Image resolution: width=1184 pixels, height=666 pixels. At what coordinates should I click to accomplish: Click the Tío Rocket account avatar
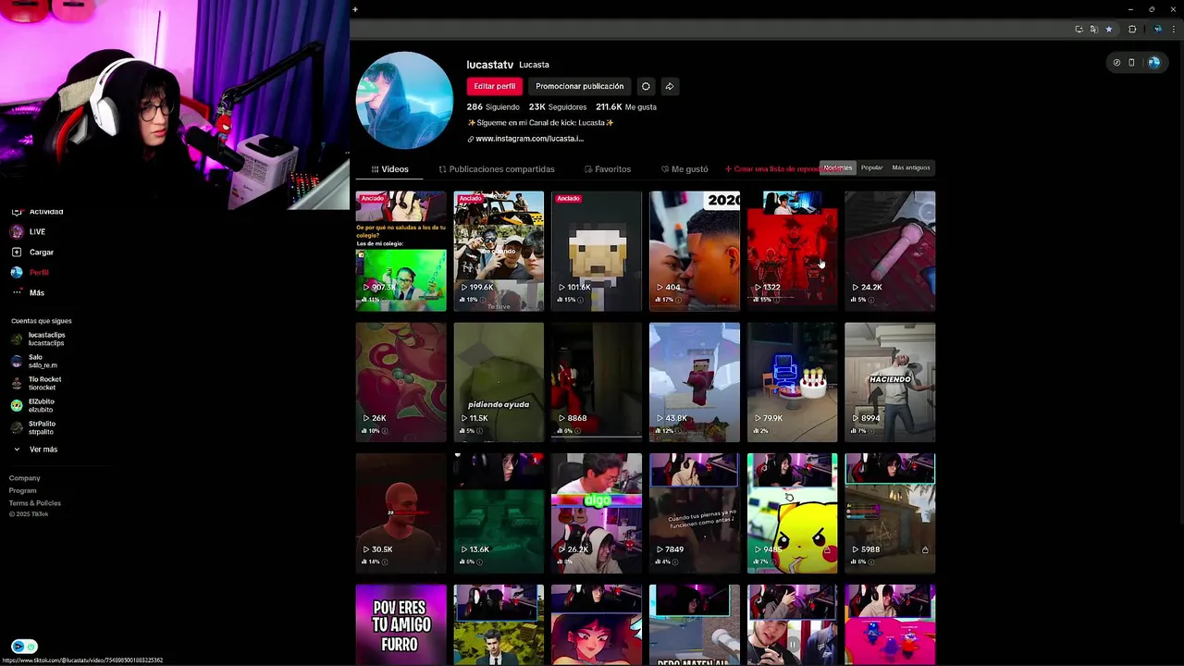tap(17, 383)
